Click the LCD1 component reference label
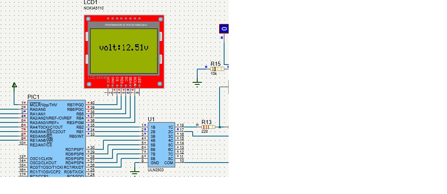 [x=91, y=2]
